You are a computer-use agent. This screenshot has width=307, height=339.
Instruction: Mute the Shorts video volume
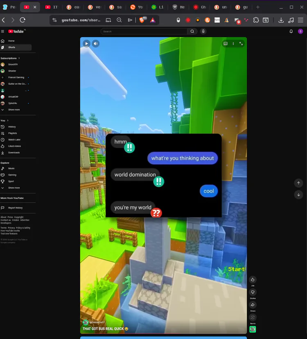(x=96, y=44)
